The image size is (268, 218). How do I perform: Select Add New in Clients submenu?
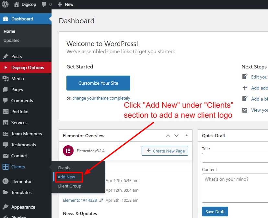coord(66,177)
